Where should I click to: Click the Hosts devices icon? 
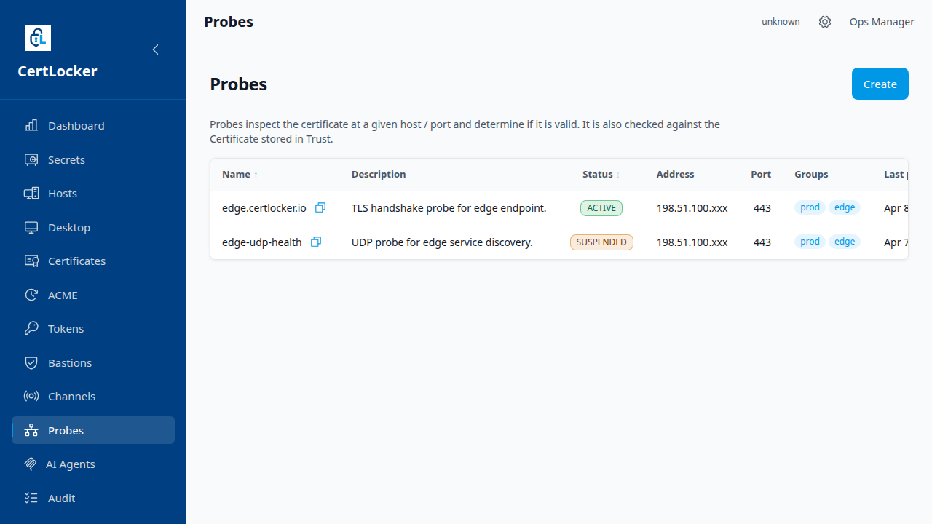tap(31, 194)
